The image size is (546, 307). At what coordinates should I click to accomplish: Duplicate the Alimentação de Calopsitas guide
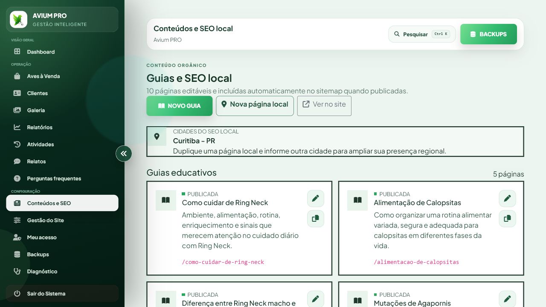pyautogui.click(x=508, y=219)
